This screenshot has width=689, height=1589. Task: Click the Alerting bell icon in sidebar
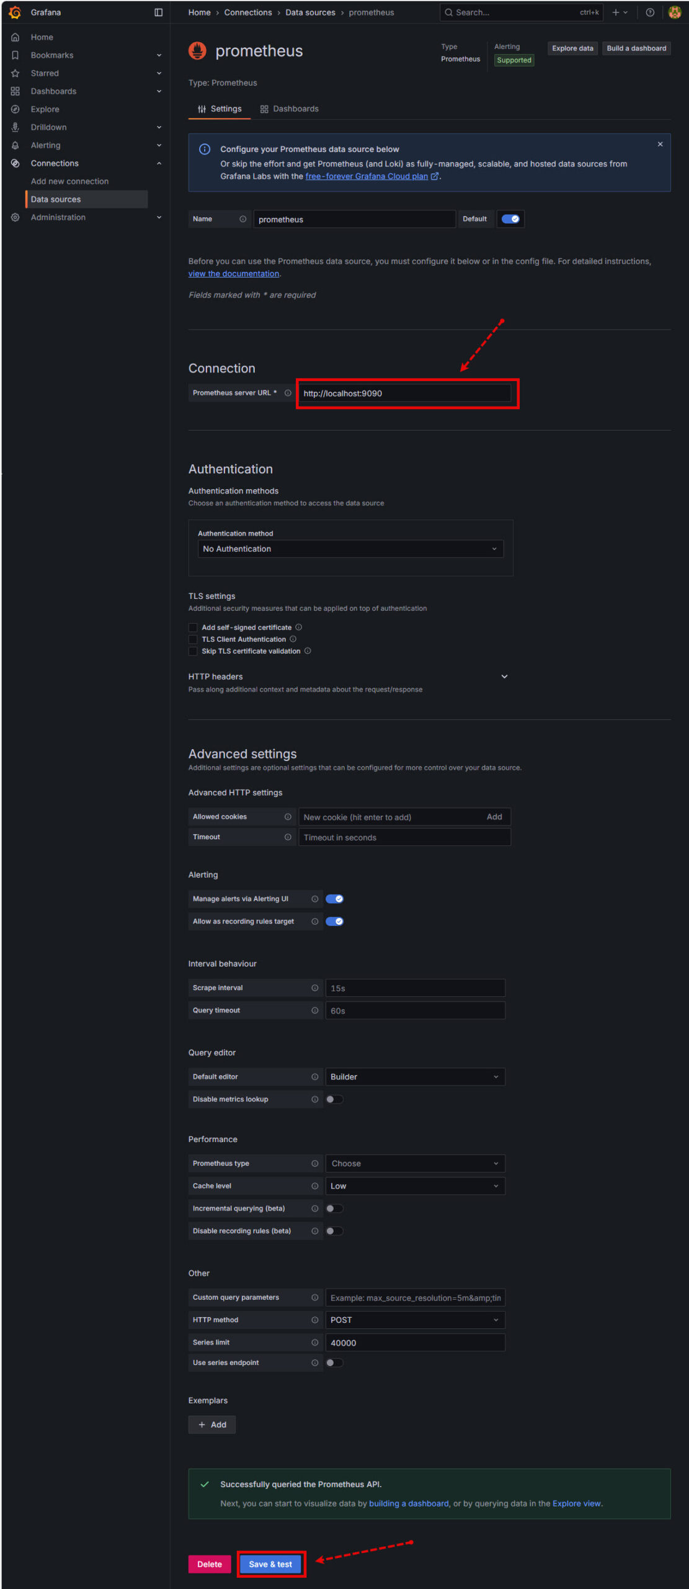15,145
